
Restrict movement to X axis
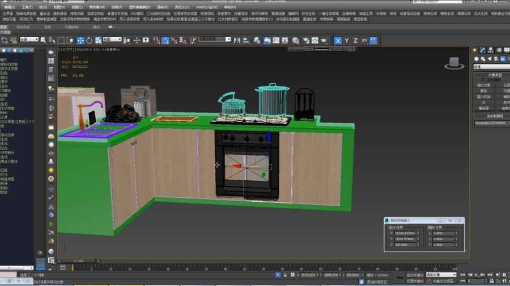pyautogui.click(x=338, y=41)
